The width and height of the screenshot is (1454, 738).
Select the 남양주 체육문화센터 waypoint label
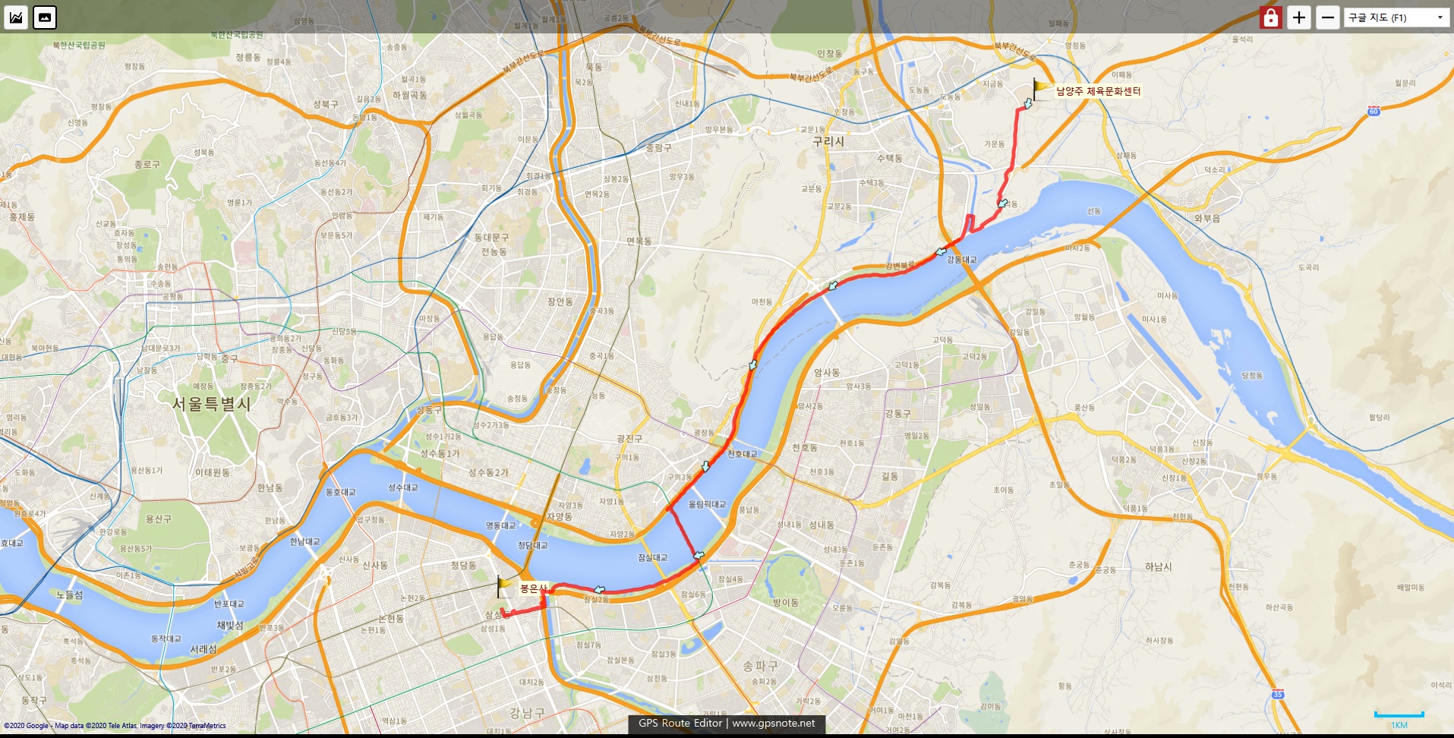(1098, 91)
